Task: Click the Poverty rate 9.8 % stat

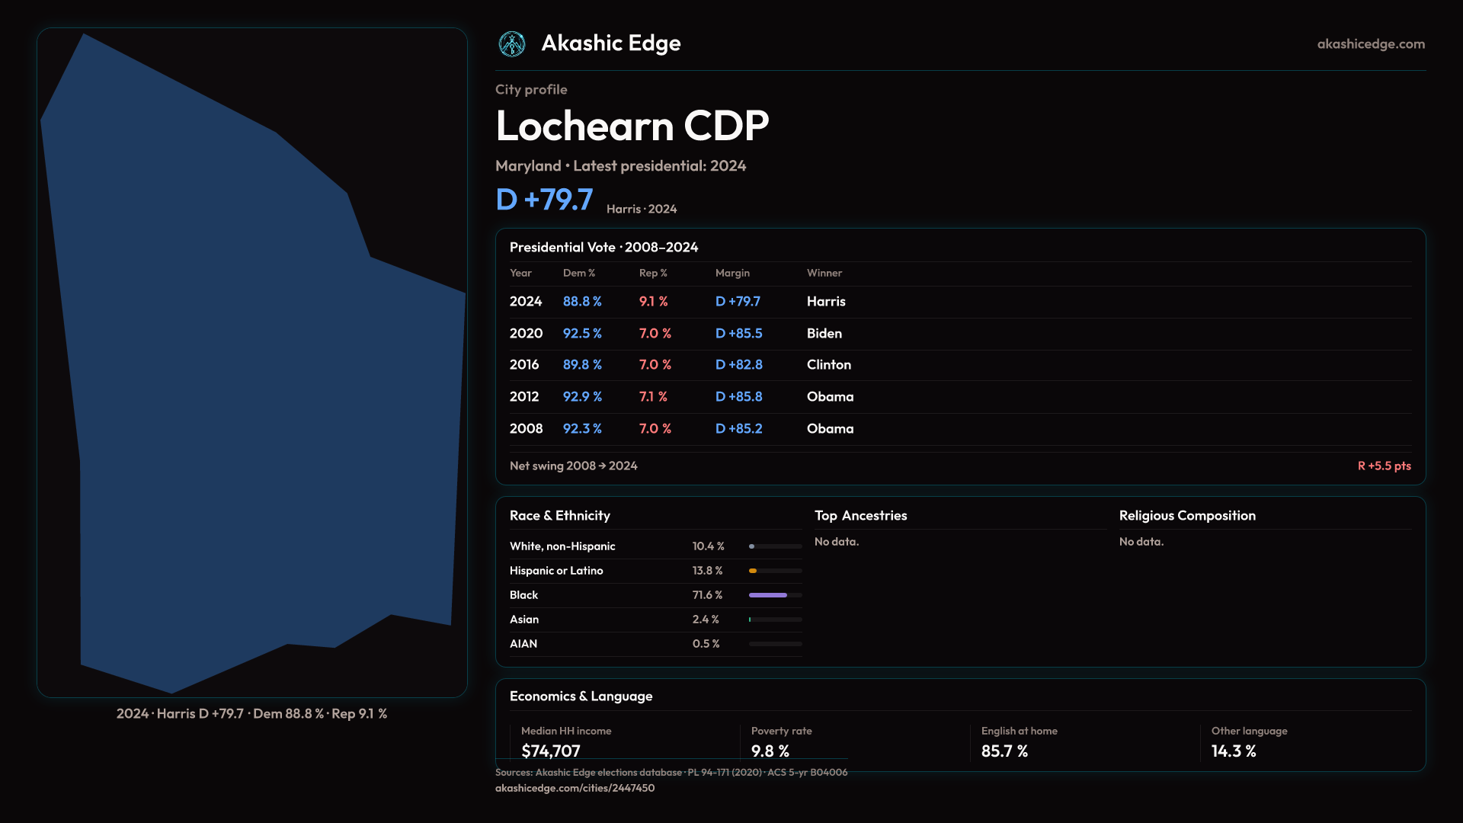Action: pos(770,751)
